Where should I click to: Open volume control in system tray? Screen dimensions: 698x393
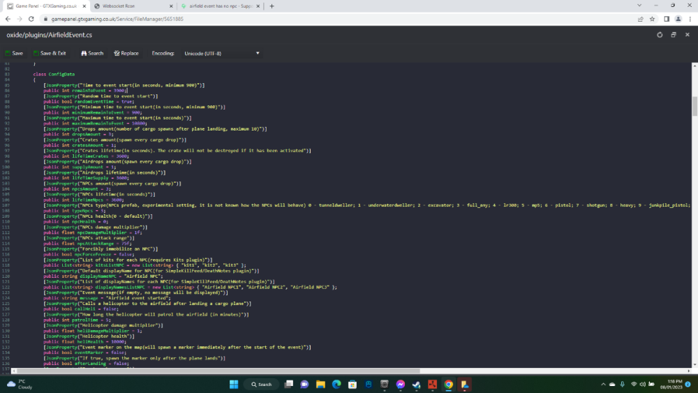(642, 384)
